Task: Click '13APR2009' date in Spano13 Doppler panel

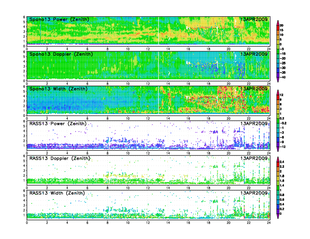Action: click(x=254, y=54)
